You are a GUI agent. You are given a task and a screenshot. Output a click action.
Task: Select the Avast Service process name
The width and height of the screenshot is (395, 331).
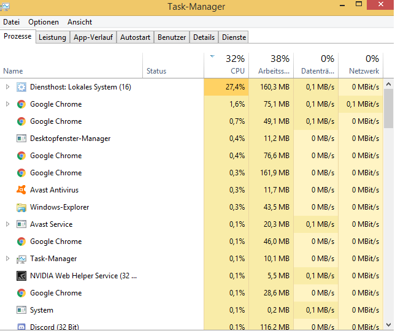tap(52, 224)
